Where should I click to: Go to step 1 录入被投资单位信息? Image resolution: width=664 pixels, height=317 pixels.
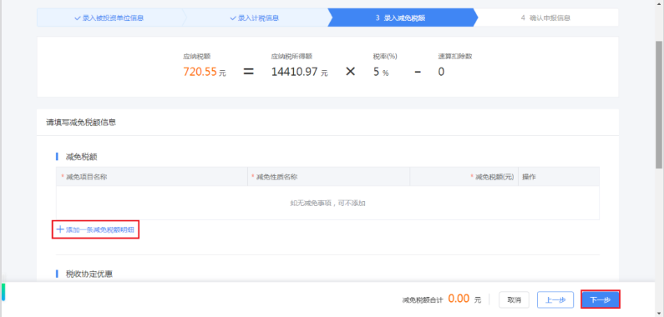tap(109, 18)
